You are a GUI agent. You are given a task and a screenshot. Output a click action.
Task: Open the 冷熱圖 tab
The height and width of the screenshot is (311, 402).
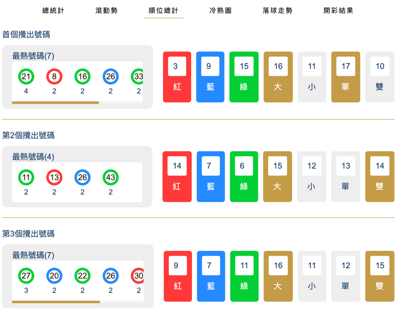pos(220,11)
